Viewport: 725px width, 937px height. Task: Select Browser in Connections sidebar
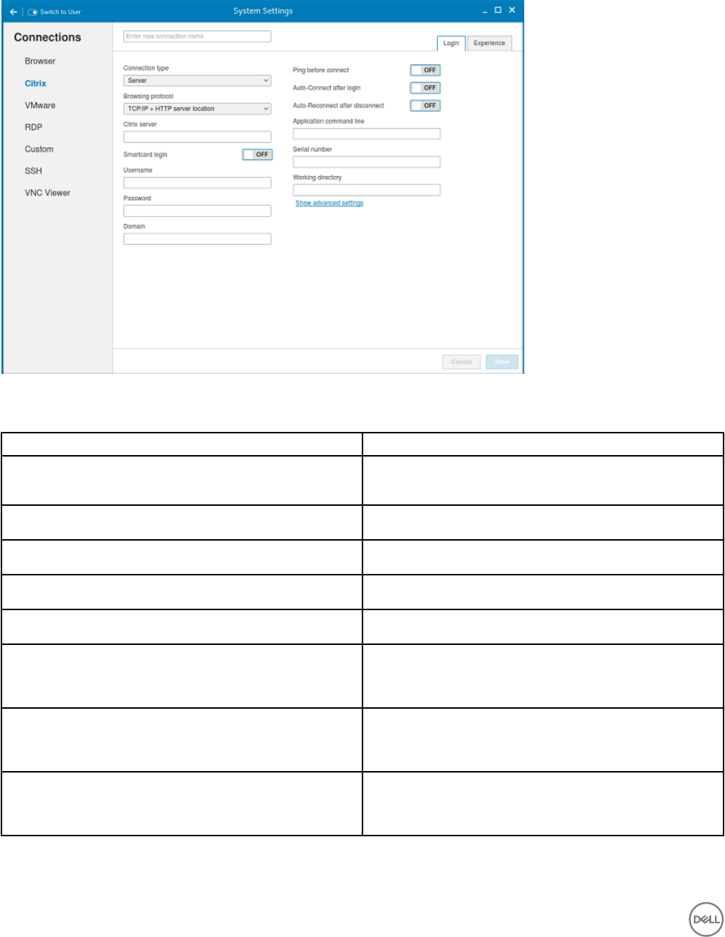pyautogui.click(x=40, y=62)
